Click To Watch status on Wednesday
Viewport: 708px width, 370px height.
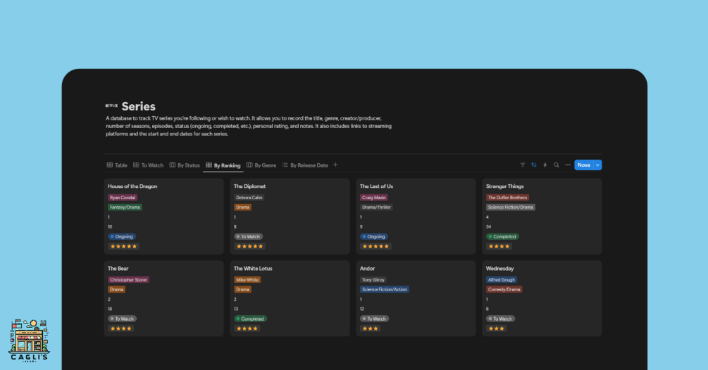(500, 319)
